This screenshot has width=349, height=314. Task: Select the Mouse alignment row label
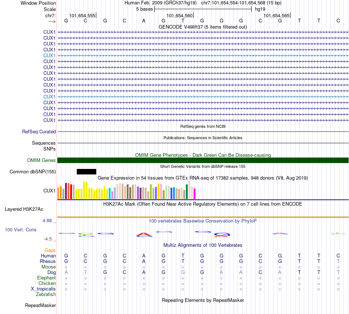click(48, 267)
